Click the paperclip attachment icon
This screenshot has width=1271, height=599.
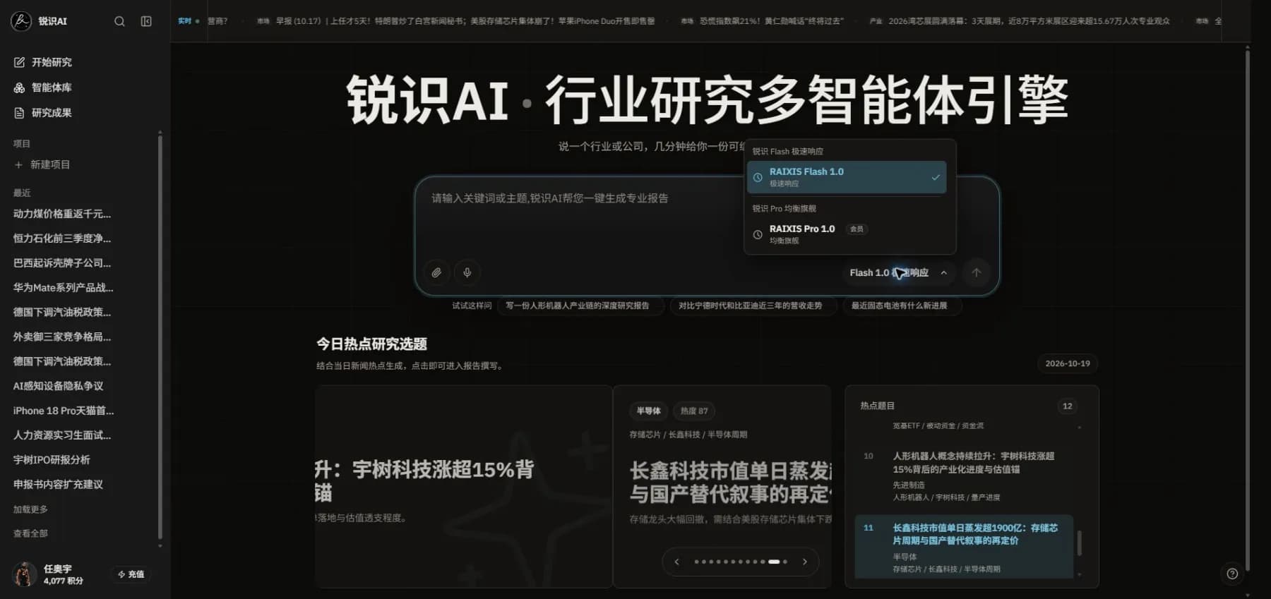tap(436, 272)
